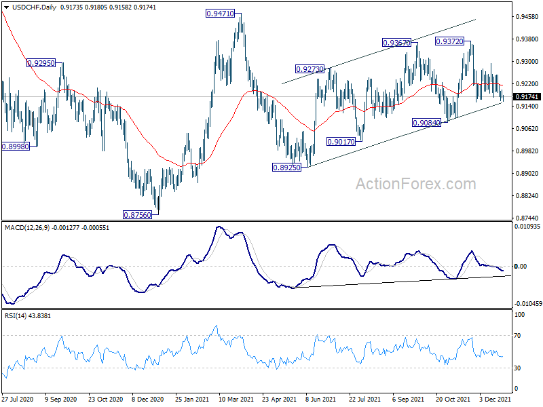The image size is (543, 407).
Task: Click the 0.87560 low price label
Action: (x=138, y=215)
